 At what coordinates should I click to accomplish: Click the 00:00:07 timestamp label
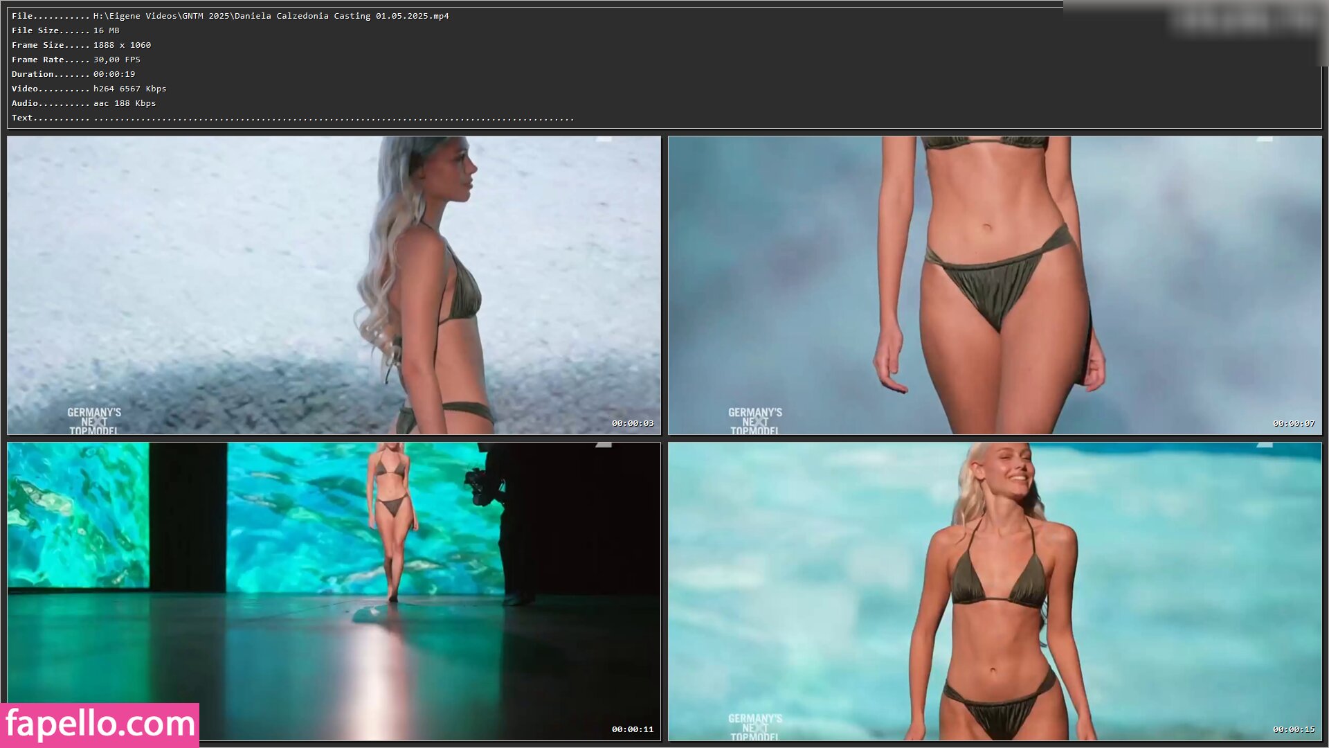pos(1293,423)
